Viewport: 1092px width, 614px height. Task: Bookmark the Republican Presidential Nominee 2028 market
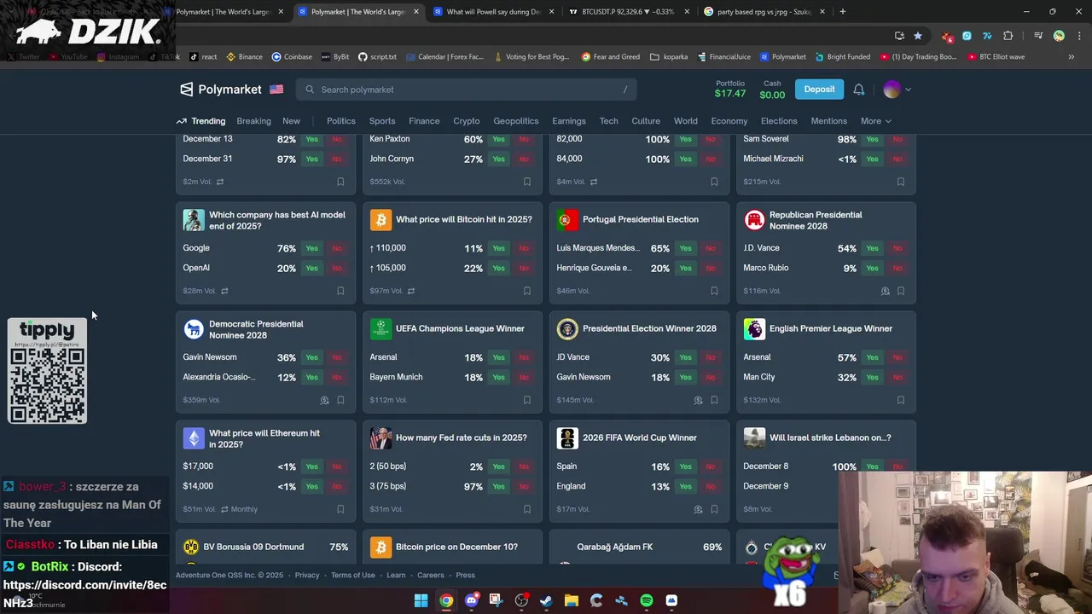coord(901,291)
